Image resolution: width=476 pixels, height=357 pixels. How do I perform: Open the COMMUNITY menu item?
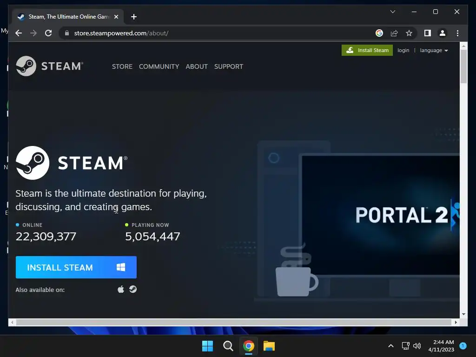coord(159,66)
